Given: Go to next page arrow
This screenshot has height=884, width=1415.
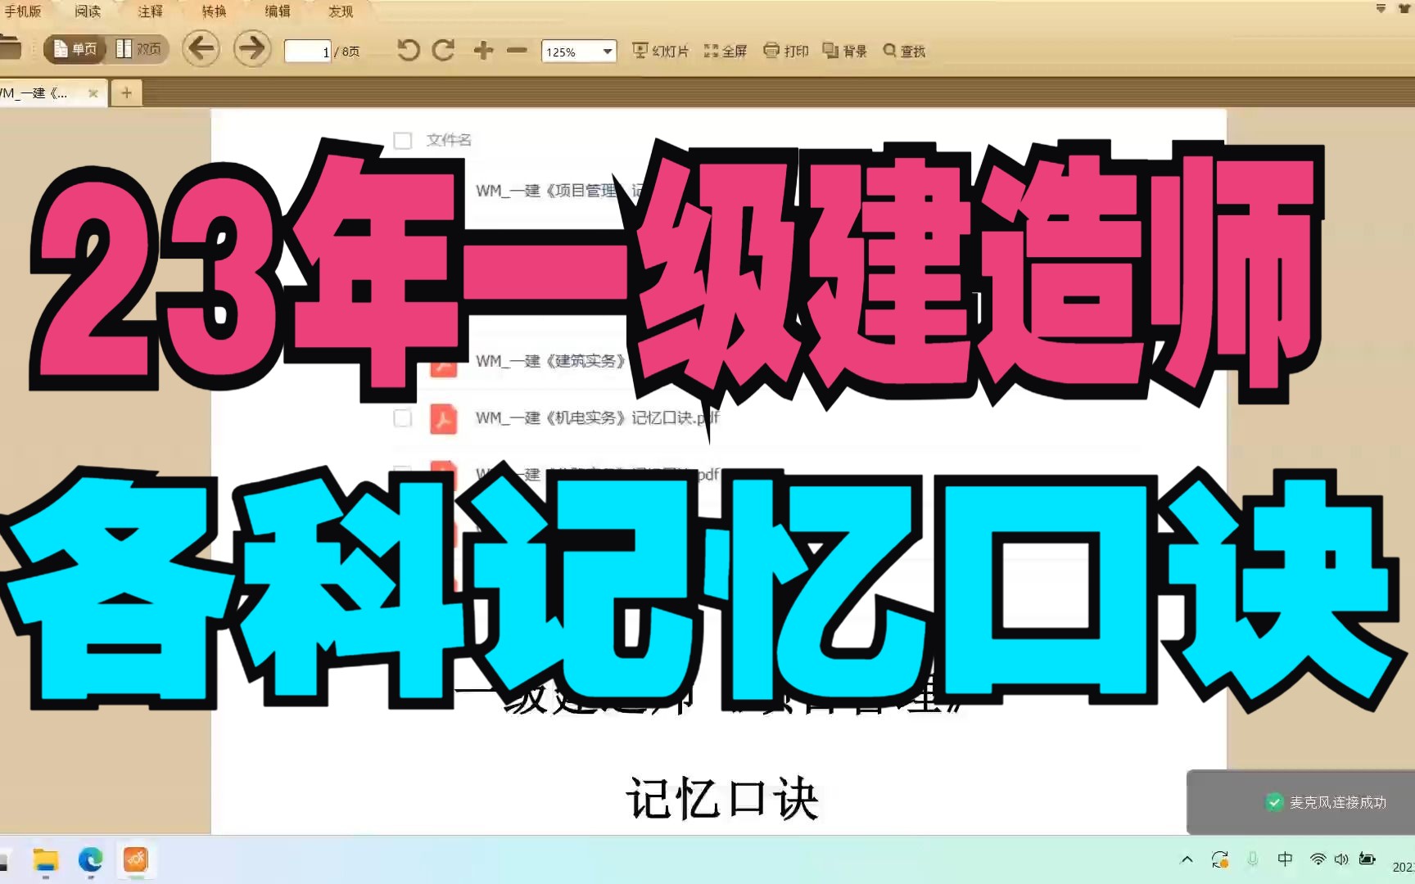Looking at the screenshot, I should click(252, 49).
